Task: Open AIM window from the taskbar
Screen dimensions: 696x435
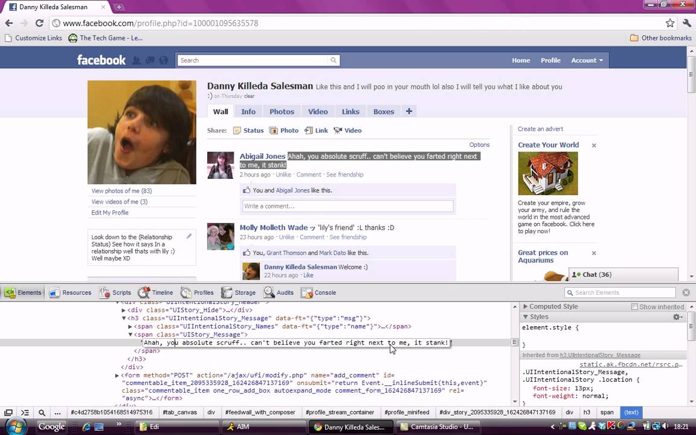Action: [x=264, y=427]
